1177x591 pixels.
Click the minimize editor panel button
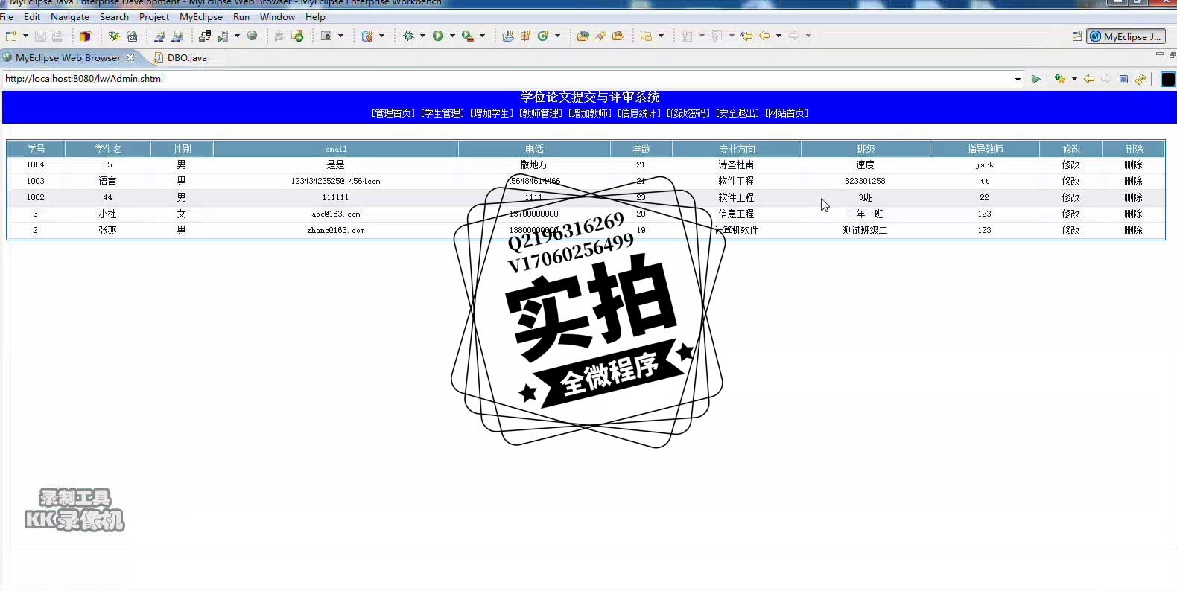[x=1159, y=54]
